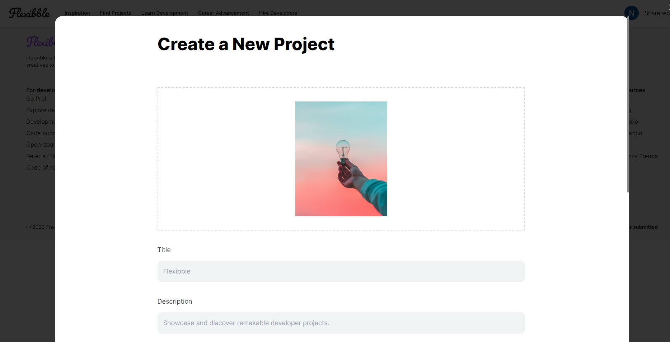
Task: Open the Code podcast footer link
Action: pyautogui.click(x=40, y=133)
